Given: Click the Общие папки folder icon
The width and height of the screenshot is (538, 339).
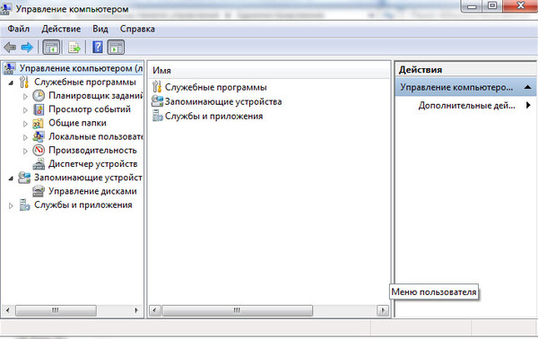Looking at the screenshot, I should click(38, 123).
